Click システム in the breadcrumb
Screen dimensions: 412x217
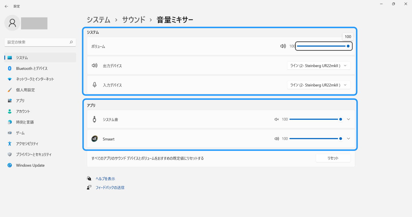[x=98, y=20]
